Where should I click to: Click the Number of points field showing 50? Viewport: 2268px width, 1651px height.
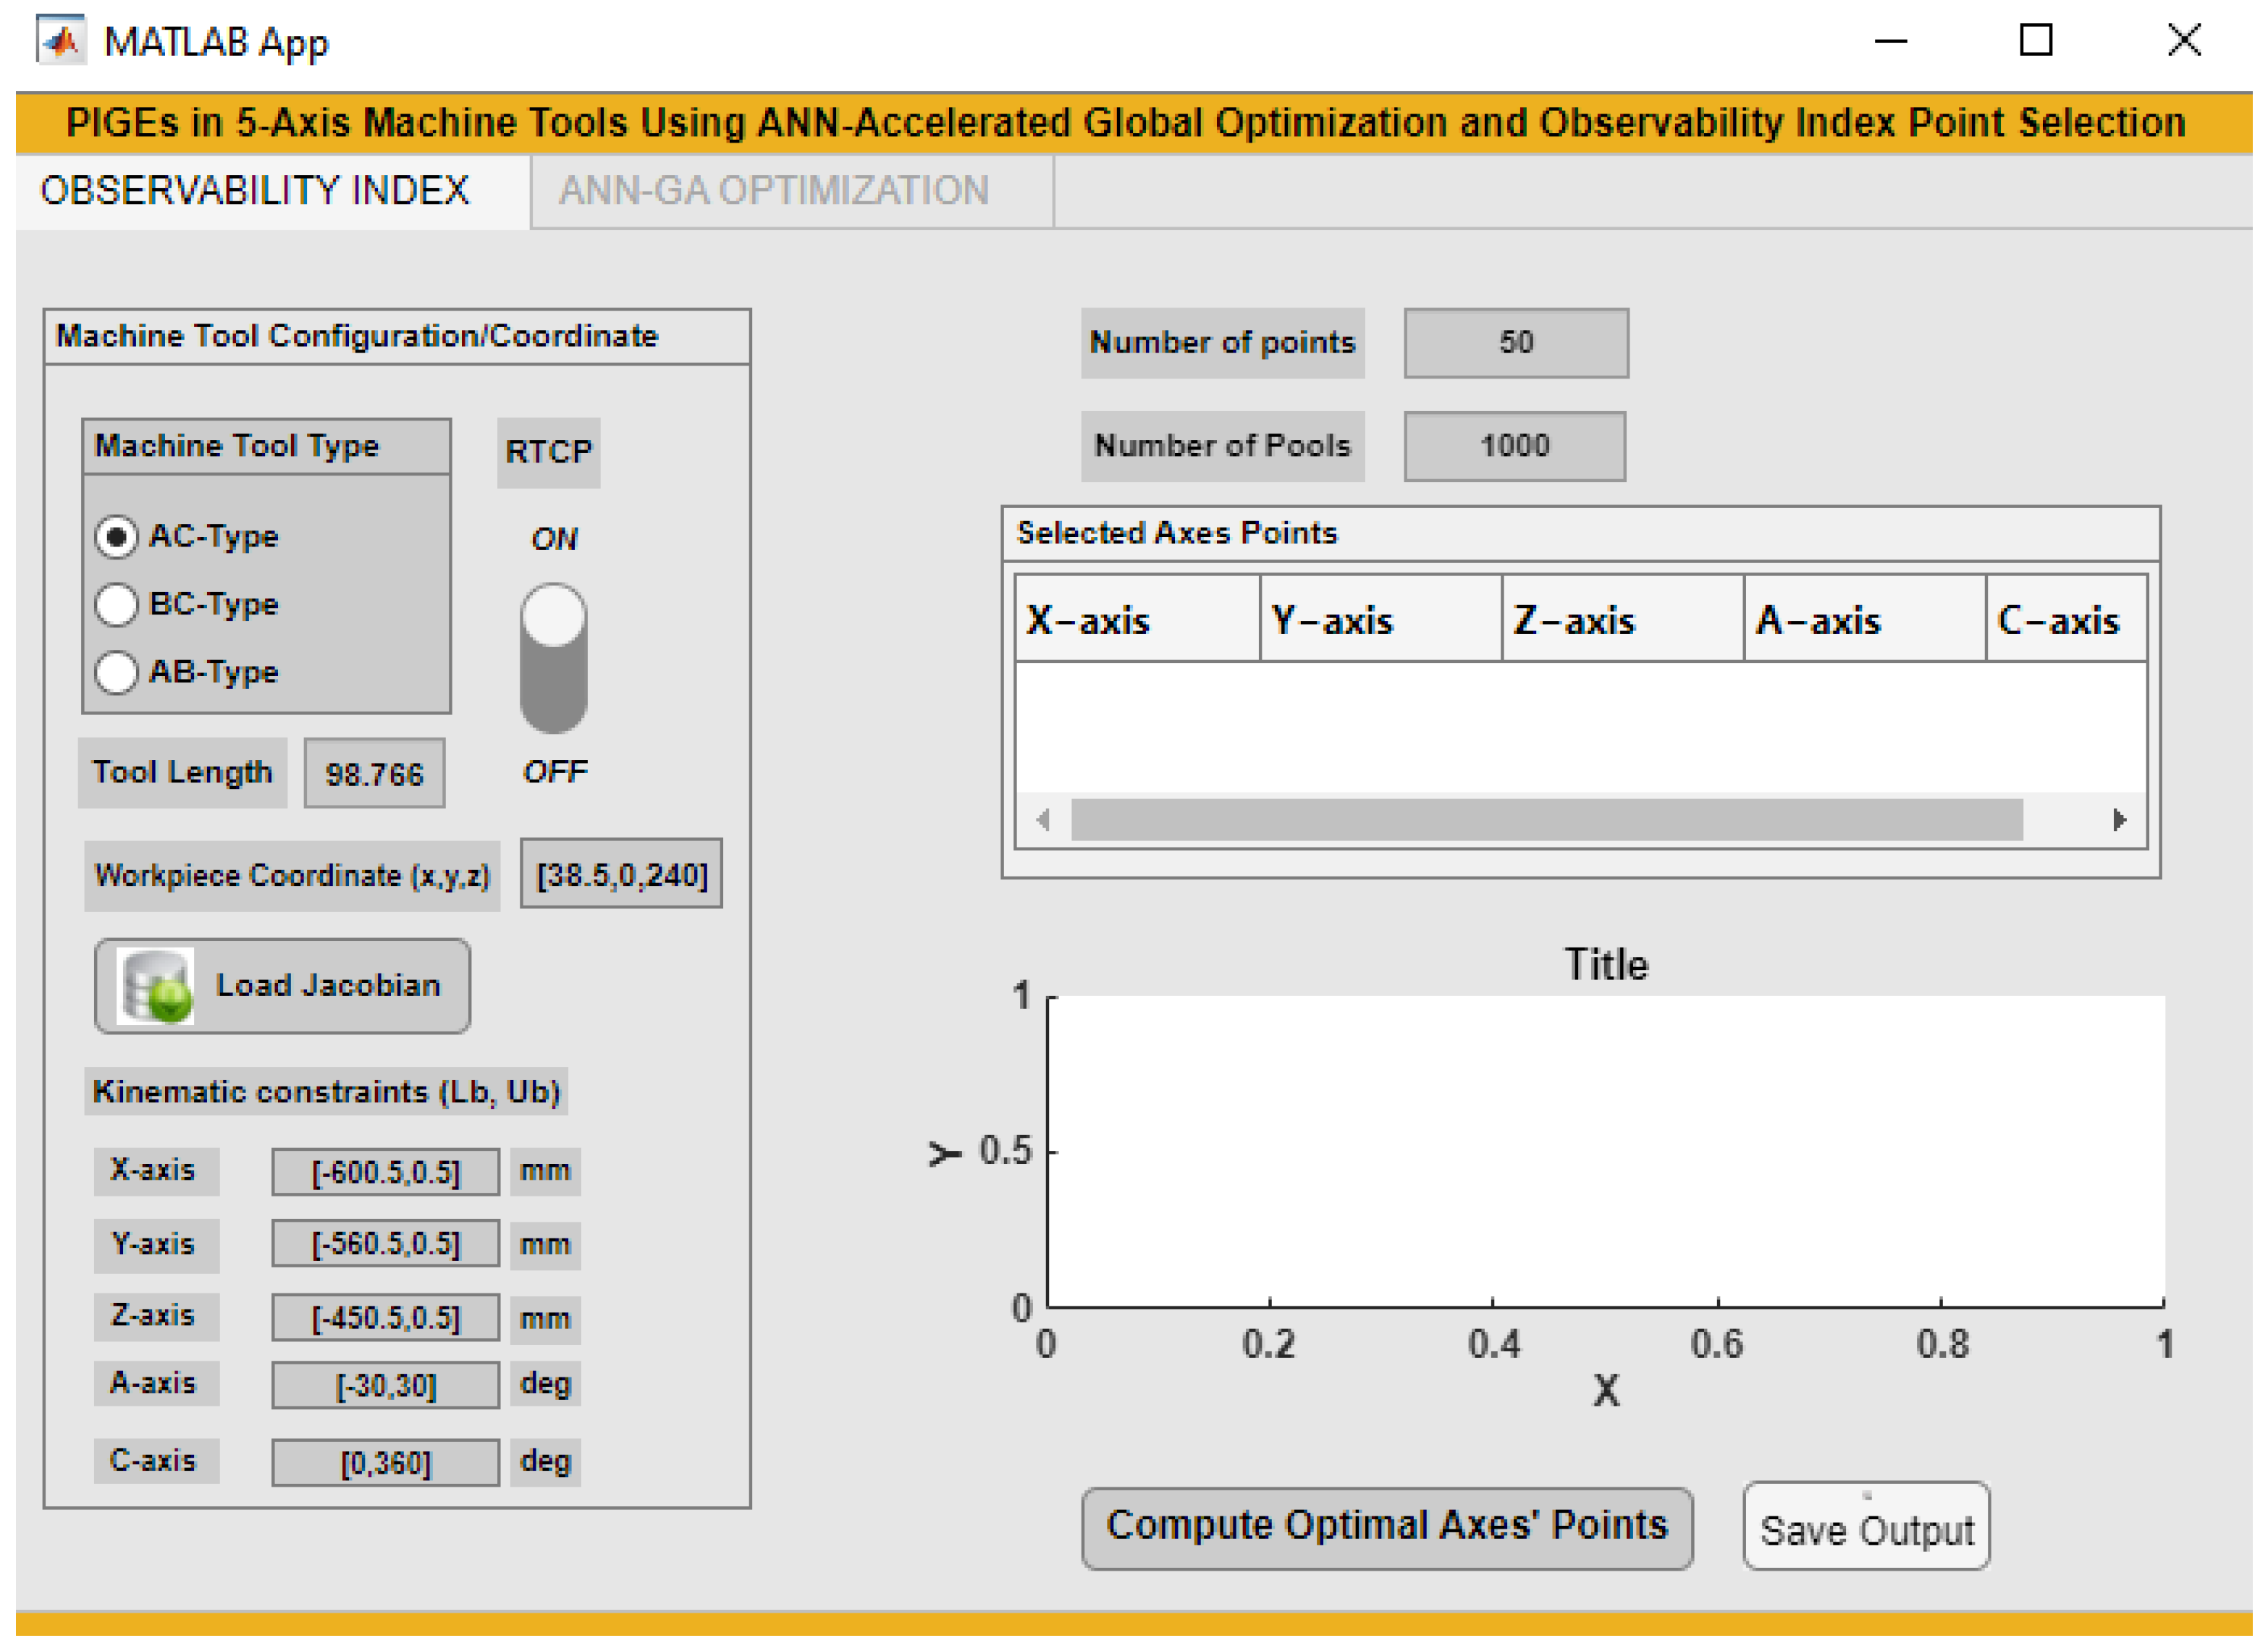[1516, 343]
